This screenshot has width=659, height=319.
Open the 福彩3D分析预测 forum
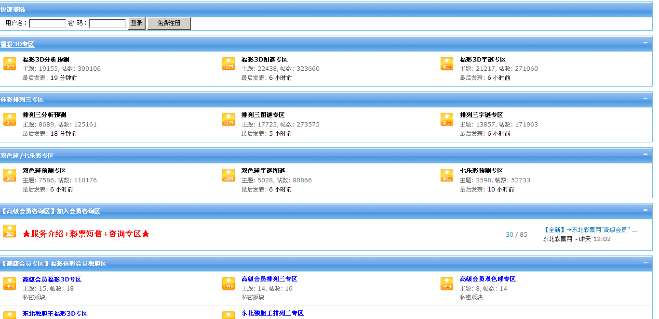pos(46,60)
